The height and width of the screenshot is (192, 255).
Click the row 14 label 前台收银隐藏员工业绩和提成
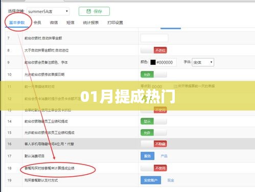click(x=46, y=121)
